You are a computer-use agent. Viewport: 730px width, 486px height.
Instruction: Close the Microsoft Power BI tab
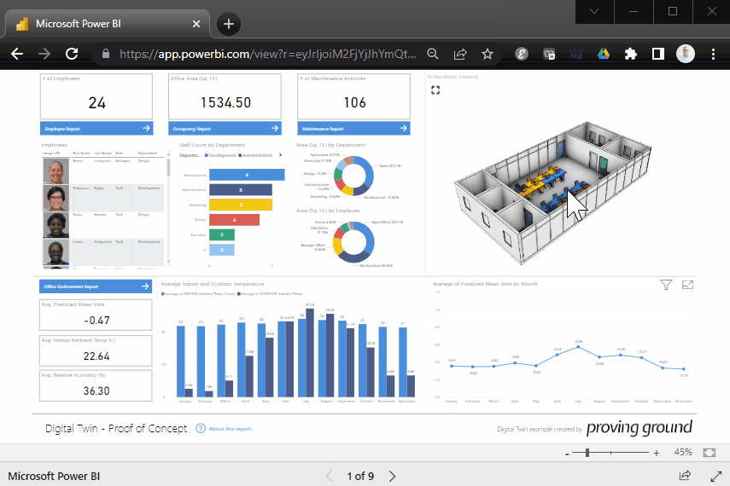pyautogui.click(x=196, y=24)
